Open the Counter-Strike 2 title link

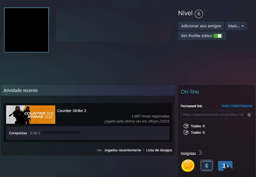[72, 111]
